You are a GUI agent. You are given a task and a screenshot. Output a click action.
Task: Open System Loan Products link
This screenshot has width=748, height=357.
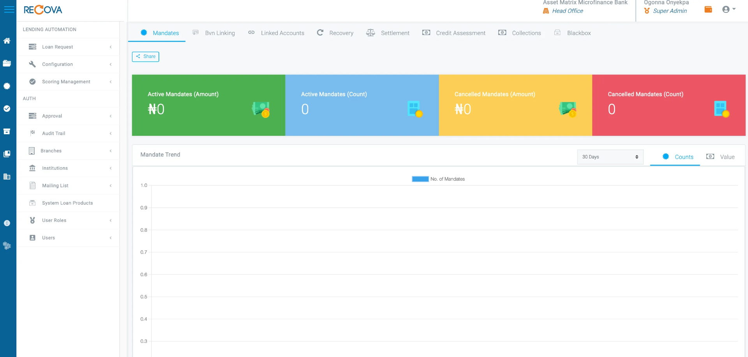point(67,203)
